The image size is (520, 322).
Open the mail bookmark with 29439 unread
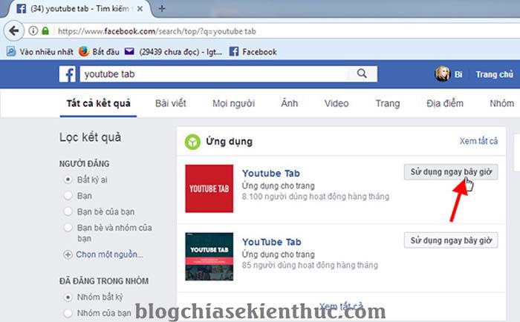[173, 52]
